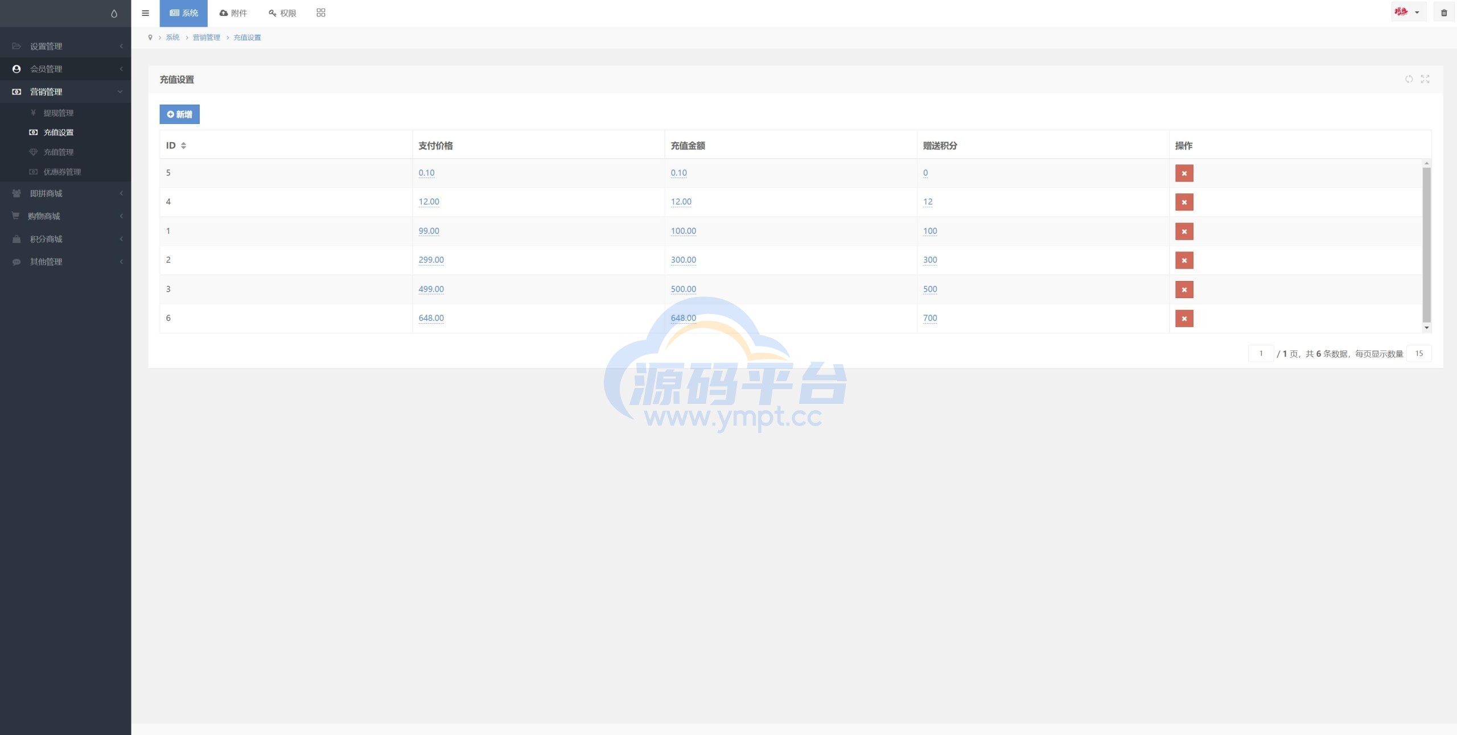Switch to 系统 top tab
Screen dimensions: 1457x735
tap(183, 13)
